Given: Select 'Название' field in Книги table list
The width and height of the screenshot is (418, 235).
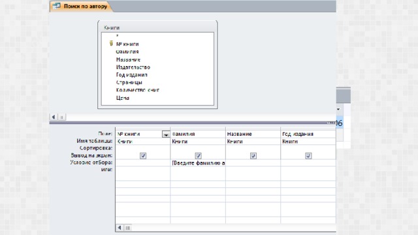Looking at the screenshot, I should [x=128, y=59].
